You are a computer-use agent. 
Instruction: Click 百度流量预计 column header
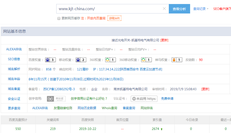click(18, 120)
